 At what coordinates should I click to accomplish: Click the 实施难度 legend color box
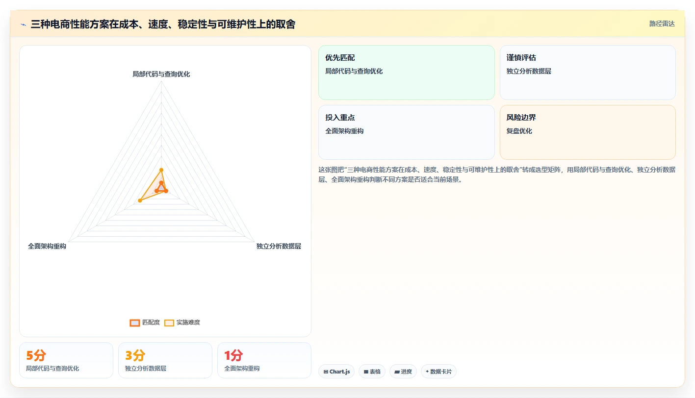169,323
